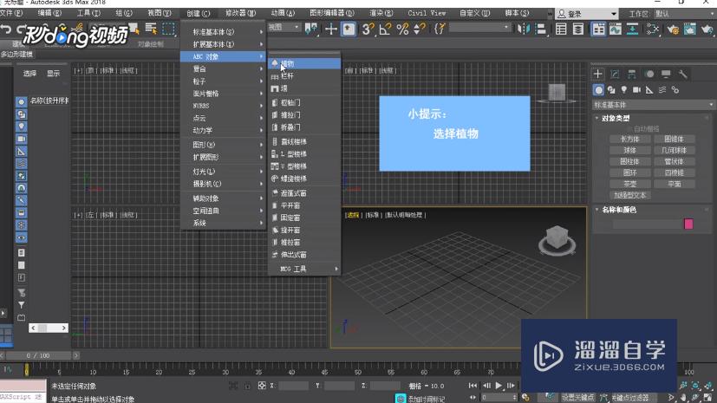This screenshot has width=717, height=403.
Task: Expand the MXG 工具 submenu arrow
Action: 336,270
